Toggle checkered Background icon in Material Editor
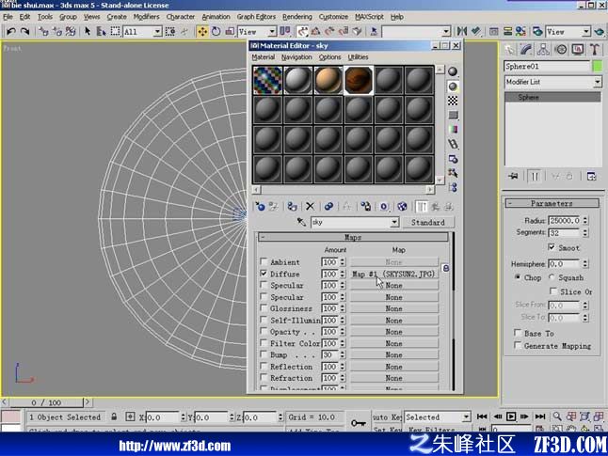Screen dimensions: 608x456 [x=453, y=101]
